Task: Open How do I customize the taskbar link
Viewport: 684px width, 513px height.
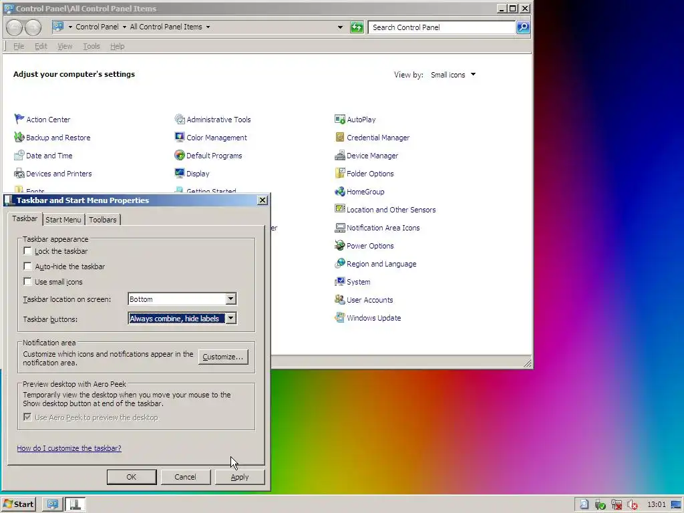Action: (x=69, y=448)
